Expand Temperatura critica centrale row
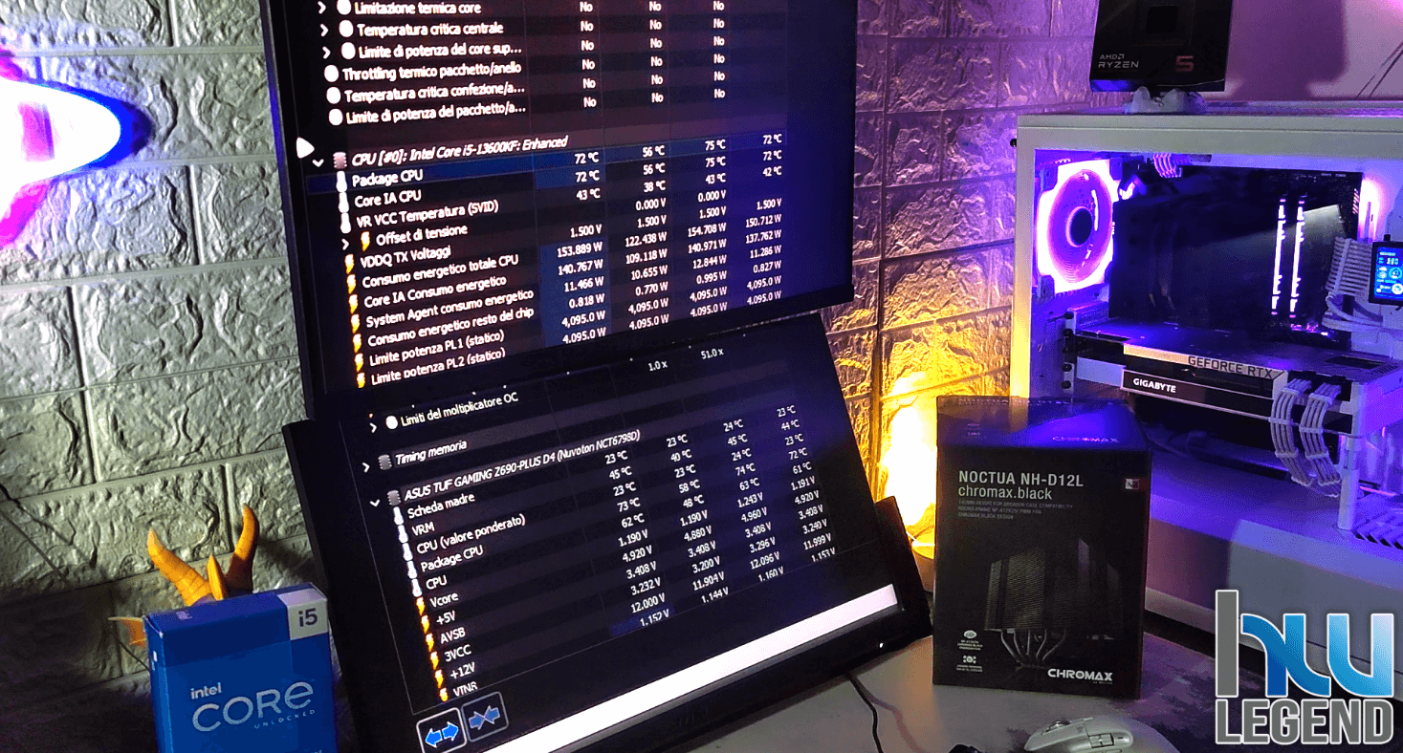This screenshot has height=753, width=1403. pos(325,30)
